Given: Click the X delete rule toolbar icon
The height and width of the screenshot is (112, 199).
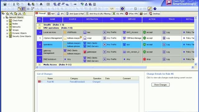Looking at the screenshot, I should [75, 4].
